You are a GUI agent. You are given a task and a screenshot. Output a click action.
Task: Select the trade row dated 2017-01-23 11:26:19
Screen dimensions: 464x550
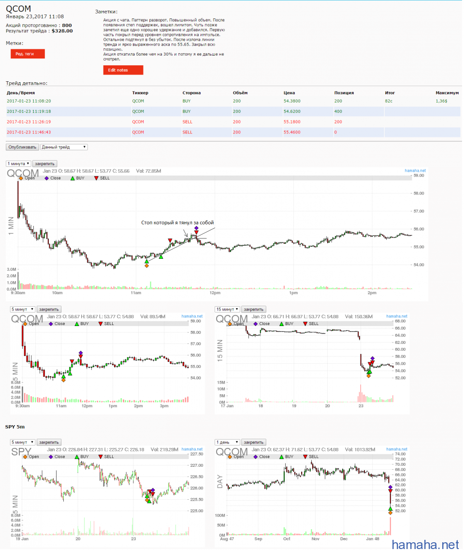pos(233,122)
